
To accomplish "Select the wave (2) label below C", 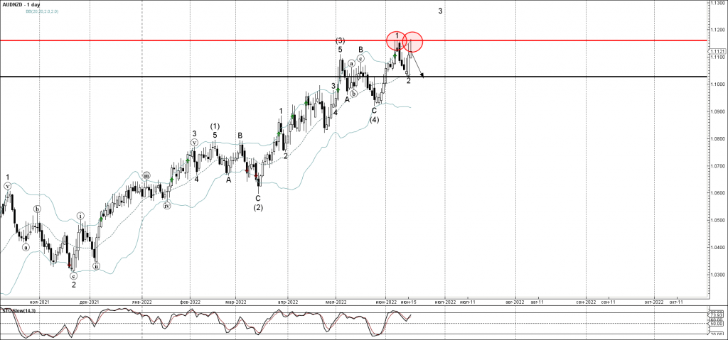I will 258,207.
